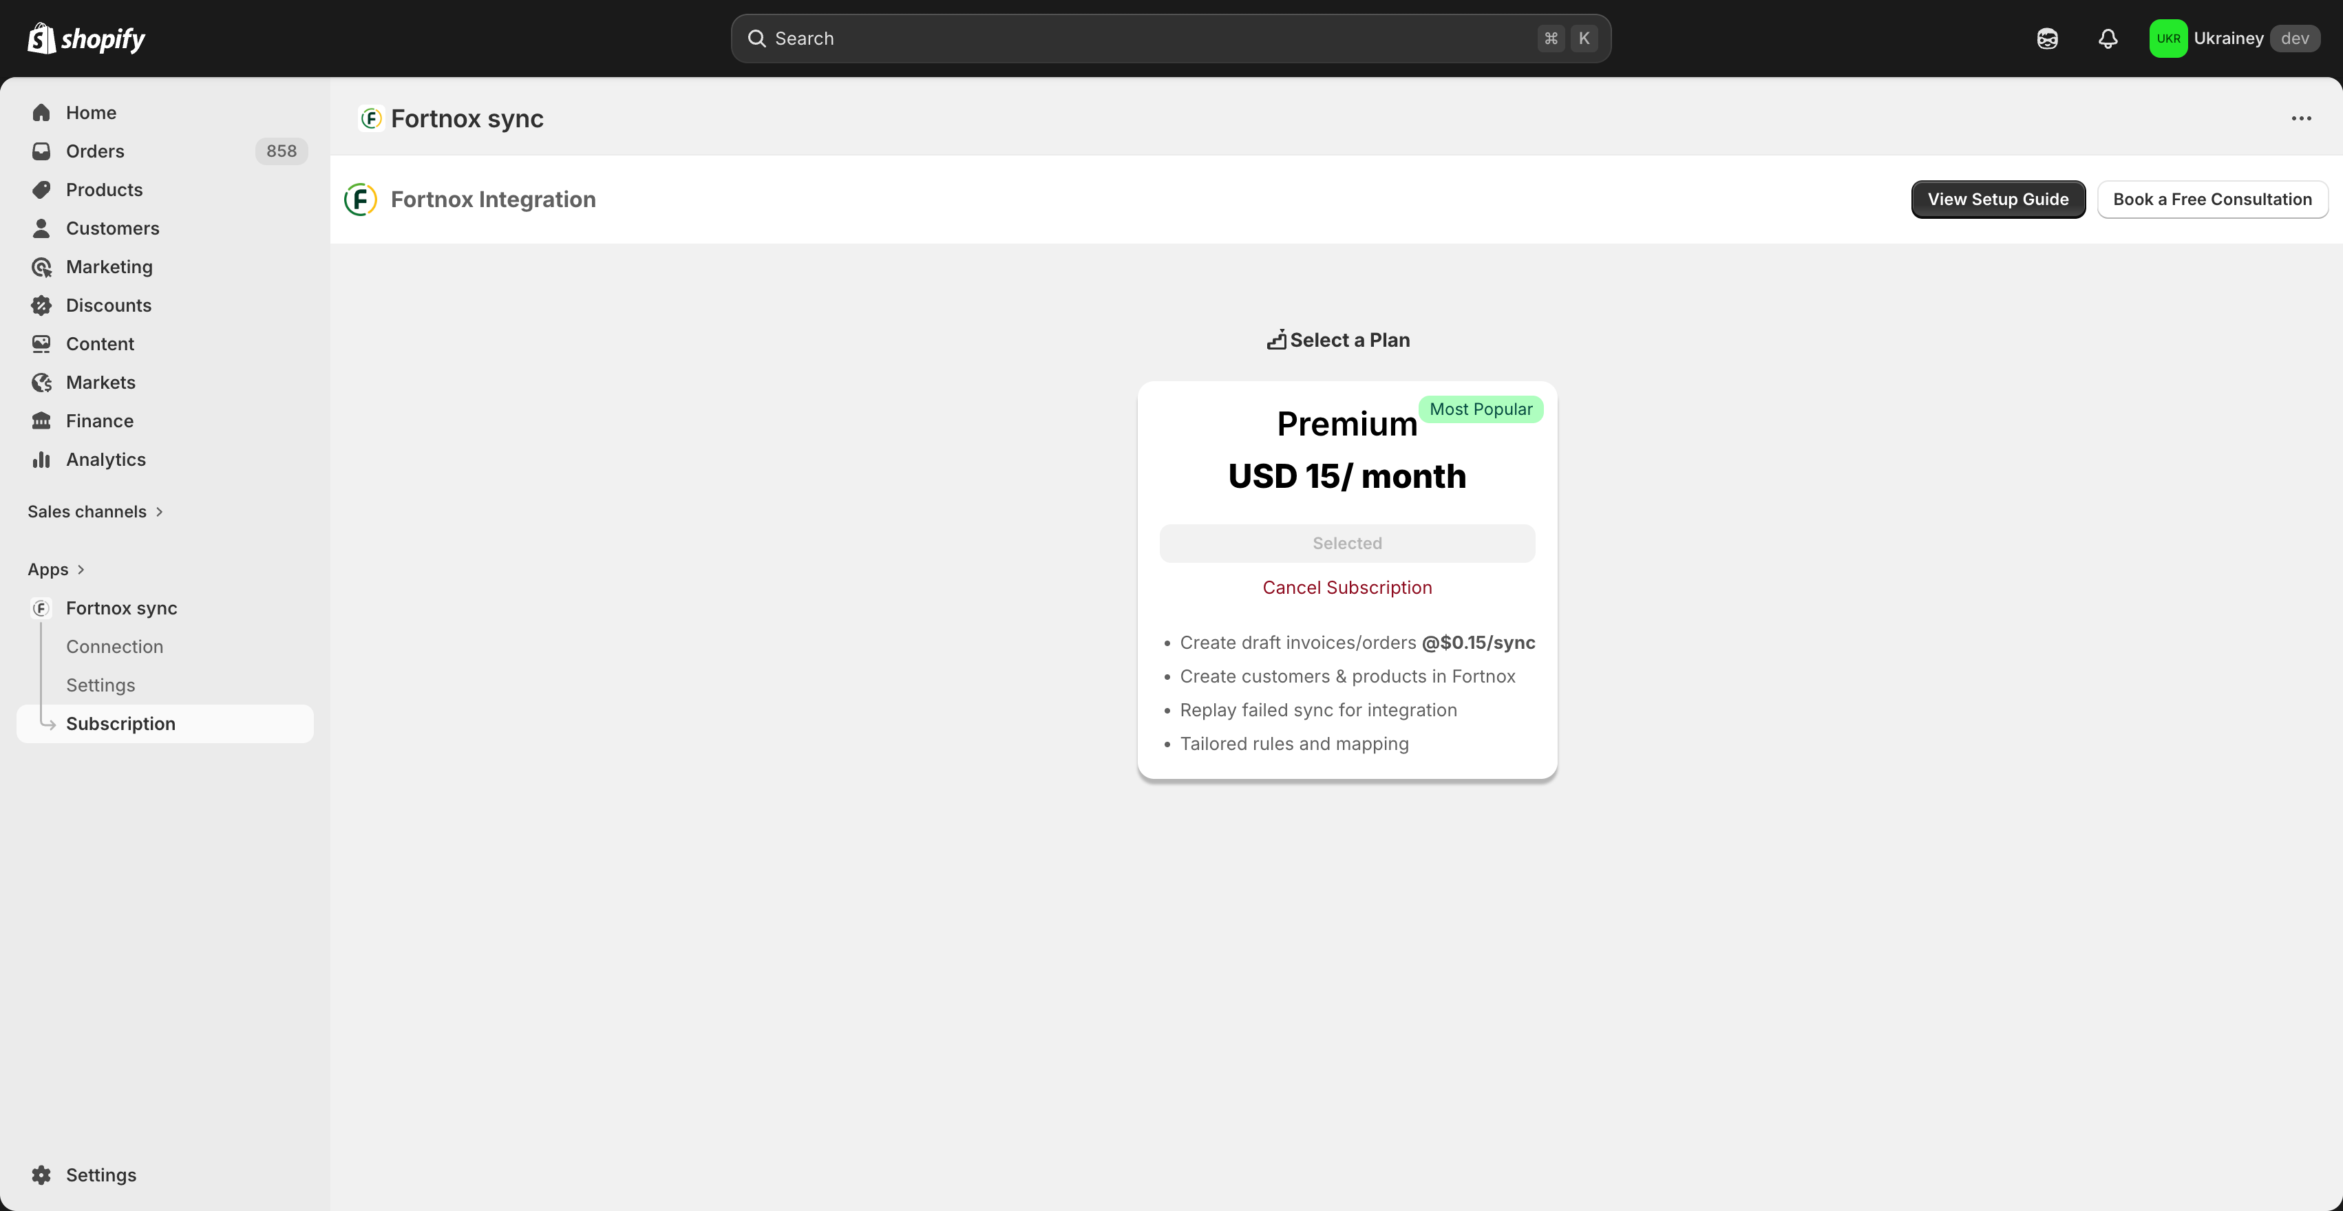Click the Analytics bar chart icon
Viewport: 2343px width, 1211px height.
[x=41, y=460]
